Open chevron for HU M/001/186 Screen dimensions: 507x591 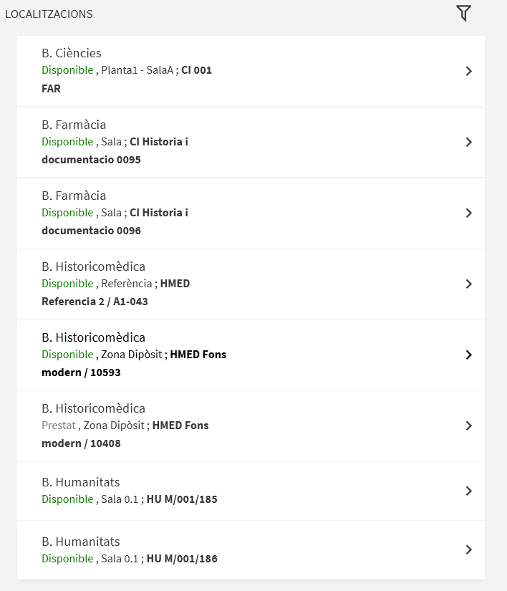[x=468, y=549]
